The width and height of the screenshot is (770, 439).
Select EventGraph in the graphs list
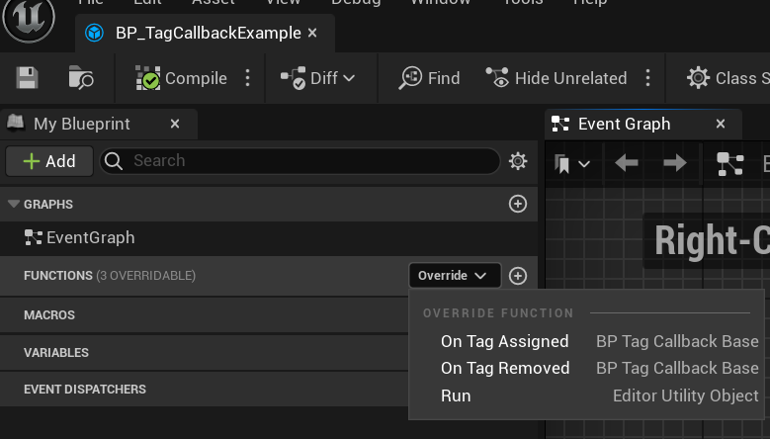(89, 237)
